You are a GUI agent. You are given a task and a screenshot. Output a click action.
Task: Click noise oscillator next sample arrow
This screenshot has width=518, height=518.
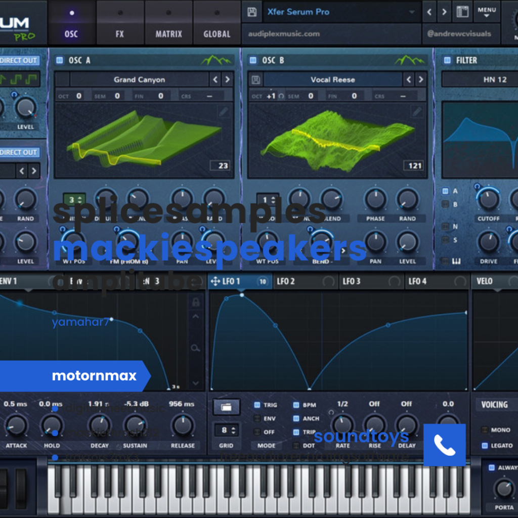(34, 171)
